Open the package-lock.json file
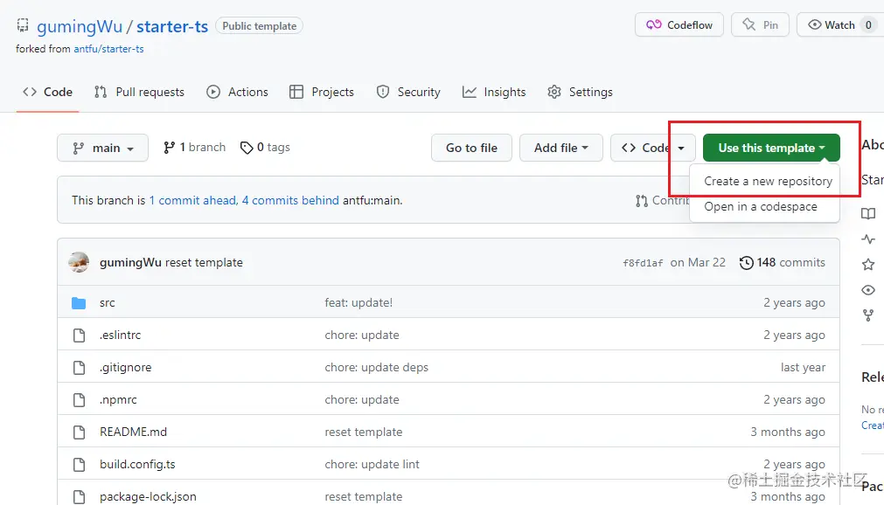The image size is (884, 505). pyautogui.click(x=148, y=496)
